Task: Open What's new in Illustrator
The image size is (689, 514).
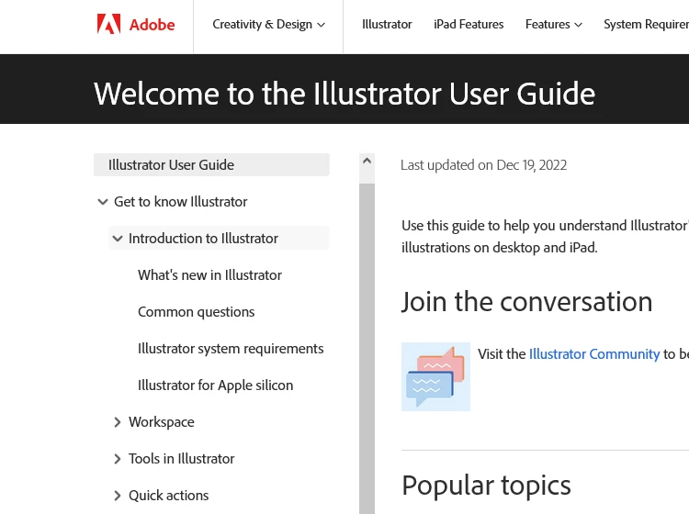Action: 209,275
